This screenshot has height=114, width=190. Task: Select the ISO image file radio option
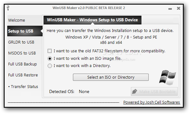(50, 59)
